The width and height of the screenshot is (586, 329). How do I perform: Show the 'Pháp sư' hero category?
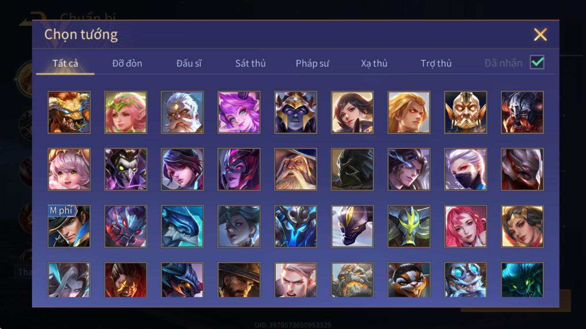point(312,63)
